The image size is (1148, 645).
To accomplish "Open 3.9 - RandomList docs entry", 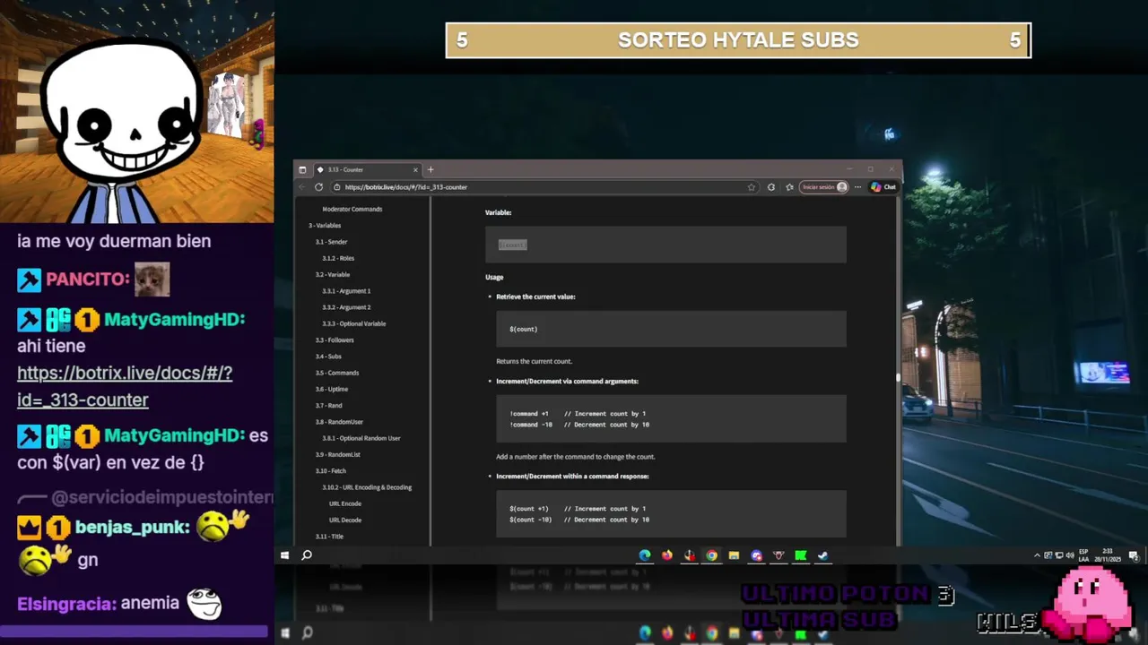I will [x=337, y=454].
